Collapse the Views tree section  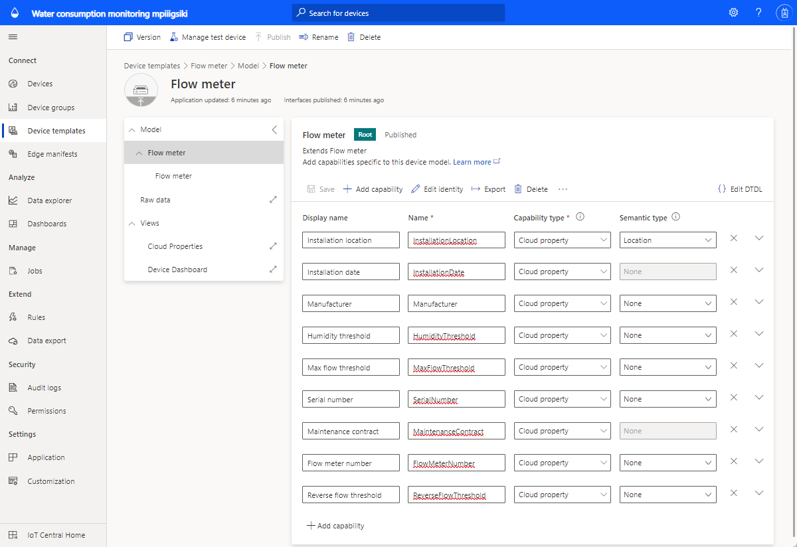click(x=132, y=224)
